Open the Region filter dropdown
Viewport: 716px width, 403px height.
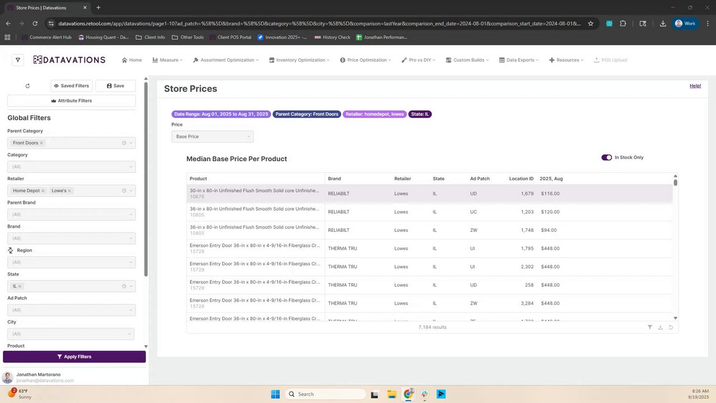pos(72,262)
